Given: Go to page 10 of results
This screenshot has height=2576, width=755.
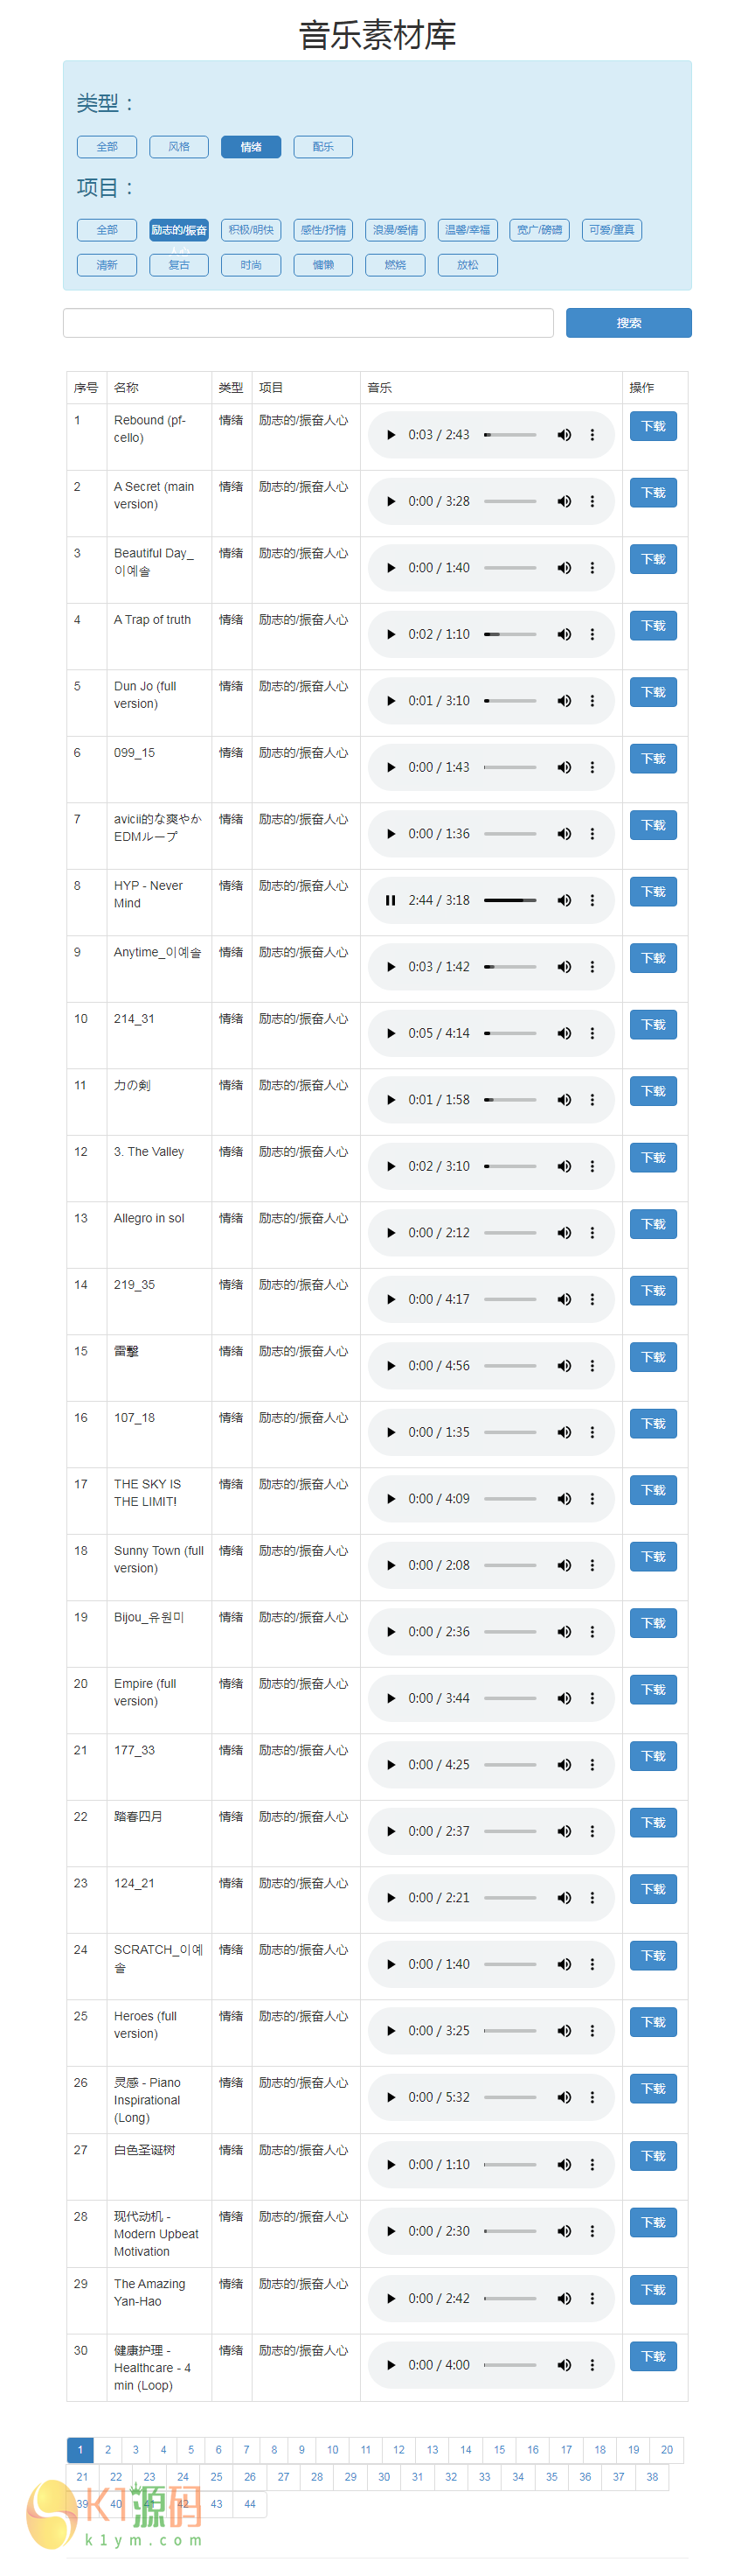Looking at the screenshot, I should 333,2450.
